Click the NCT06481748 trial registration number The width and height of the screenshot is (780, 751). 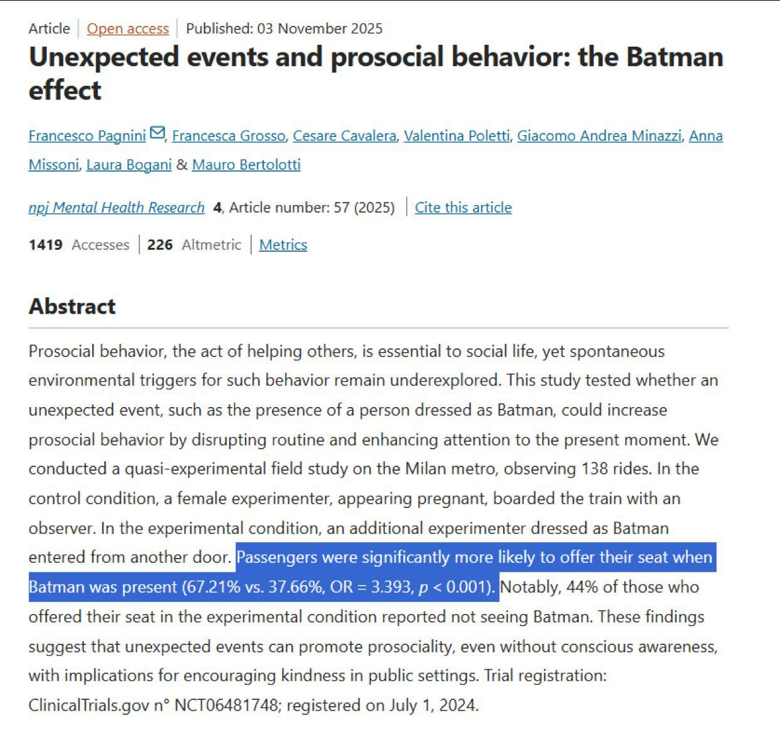pos(226,705)
